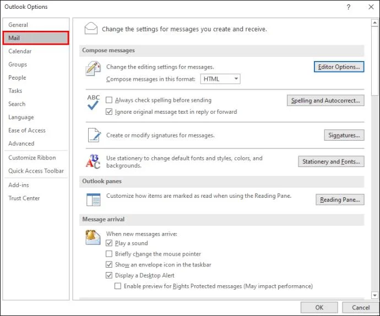Click the ABC spelling checkmark icon
Image resolution: width=380 pixels, height=316 pixels.
point(93,102)
